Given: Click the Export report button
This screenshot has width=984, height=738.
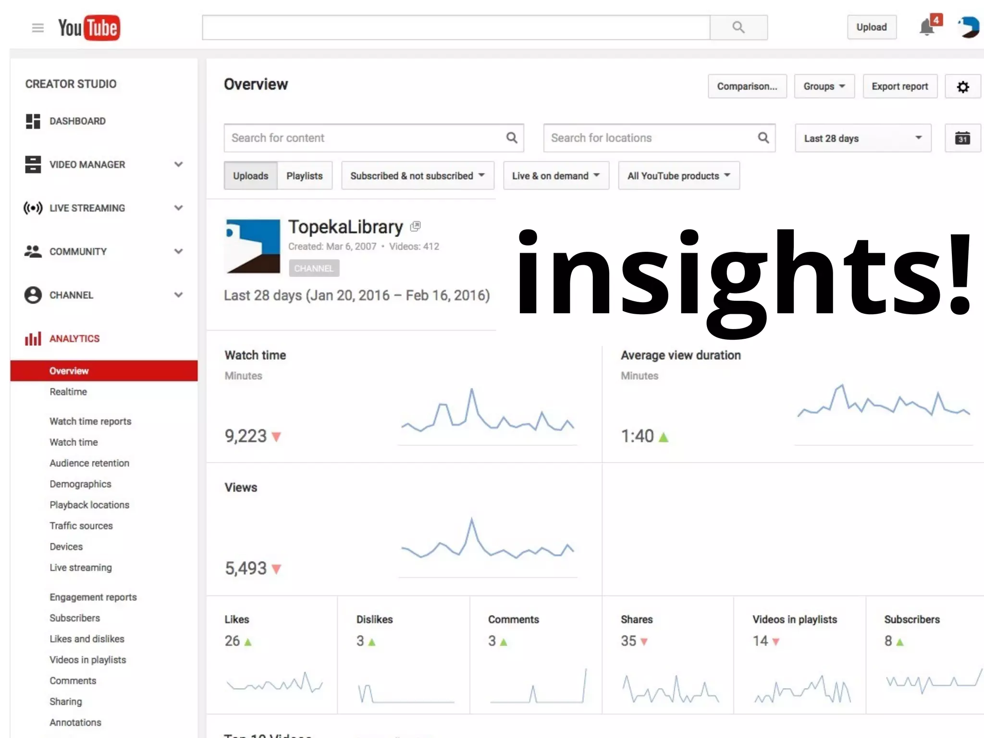Looking at the screenshot, I should click(x=899, y=86).
